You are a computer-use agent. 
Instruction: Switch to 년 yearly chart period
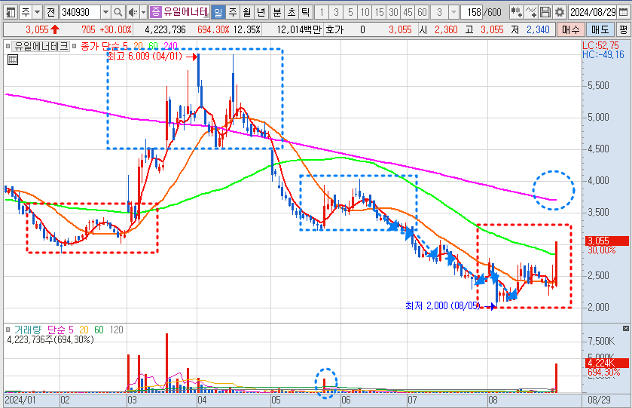261,13
